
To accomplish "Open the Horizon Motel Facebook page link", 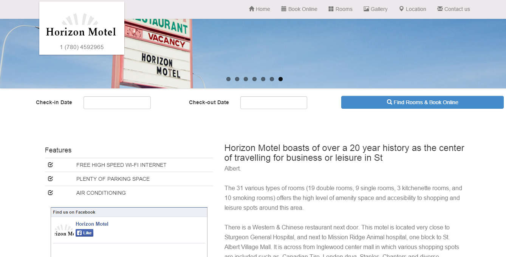I will 92,224.
